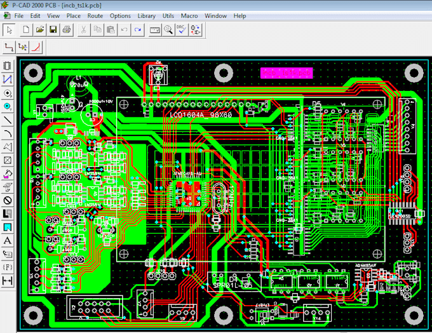This screenshot has width=432, height=333.
Task: Click the document icon beside File menu
Action: tap(7, 16)
